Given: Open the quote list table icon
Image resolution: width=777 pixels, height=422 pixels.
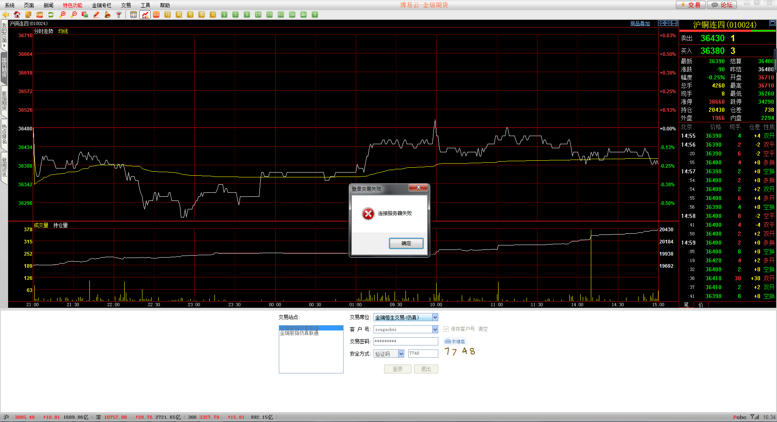Looking at the screenshot, I should coord(134,15).
